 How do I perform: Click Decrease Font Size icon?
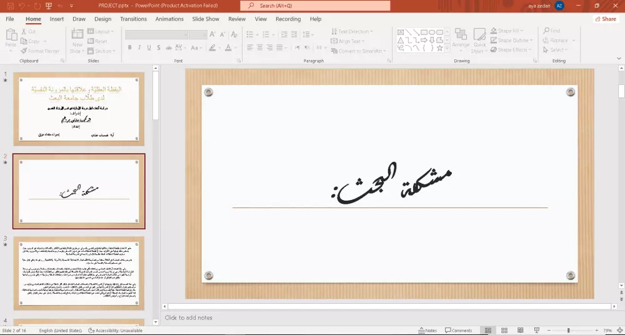222,35
